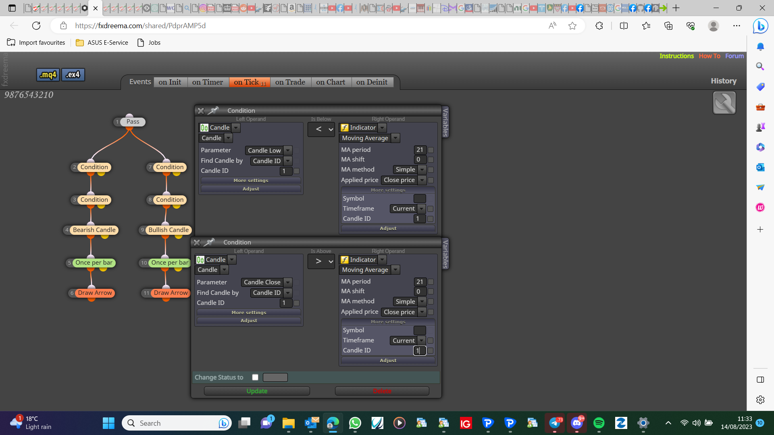Open the Forum link
The image size is (774, 435).
[x=734, y=56]
